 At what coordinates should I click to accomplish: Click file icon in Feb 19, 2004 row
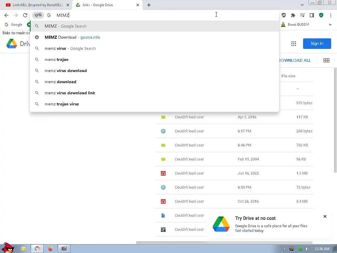[x=163, y=159]
